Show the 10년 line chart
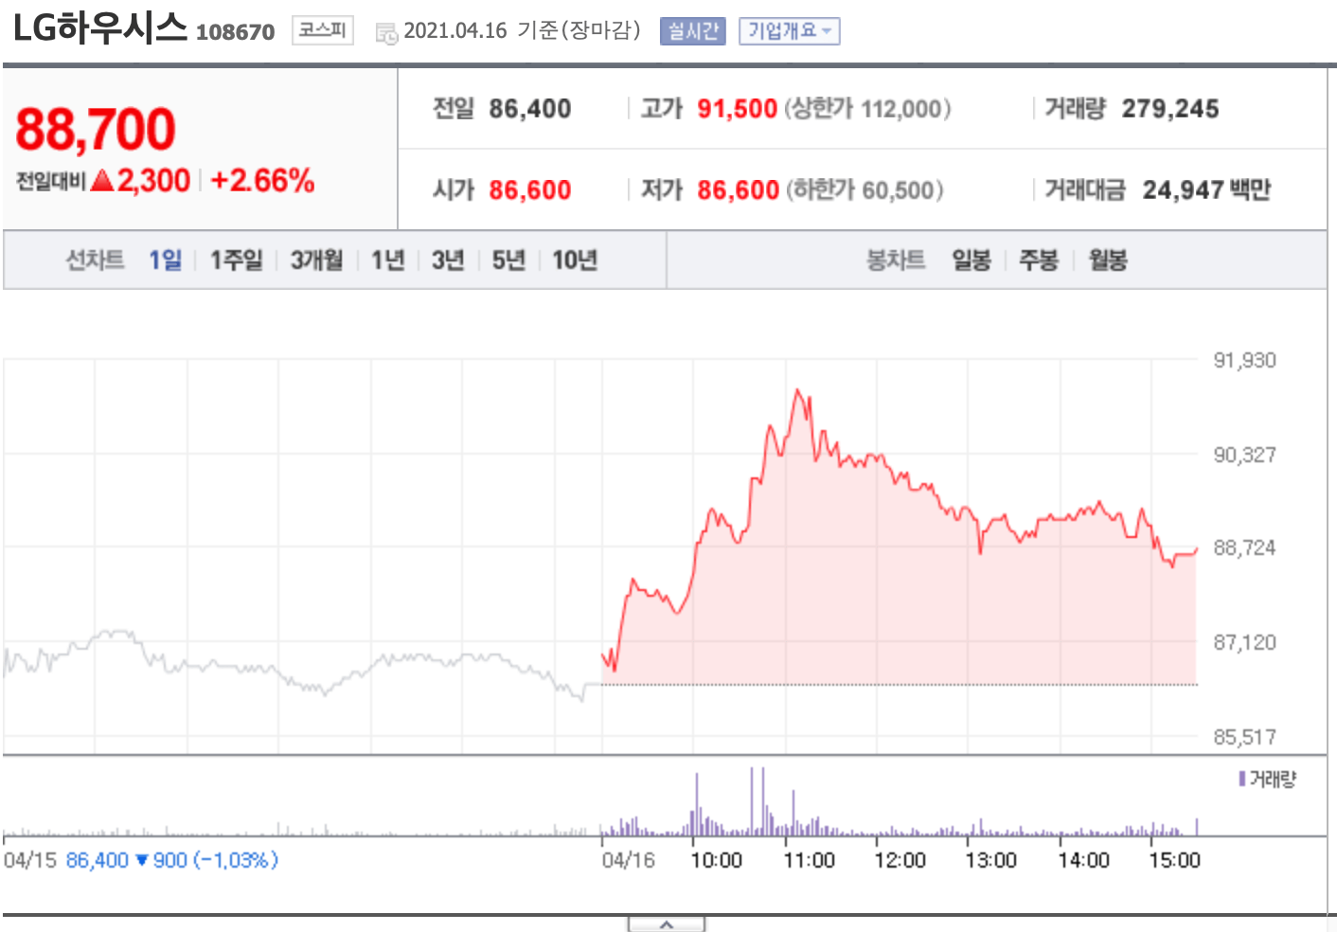The image size is (1337, 932). (575, 260)
